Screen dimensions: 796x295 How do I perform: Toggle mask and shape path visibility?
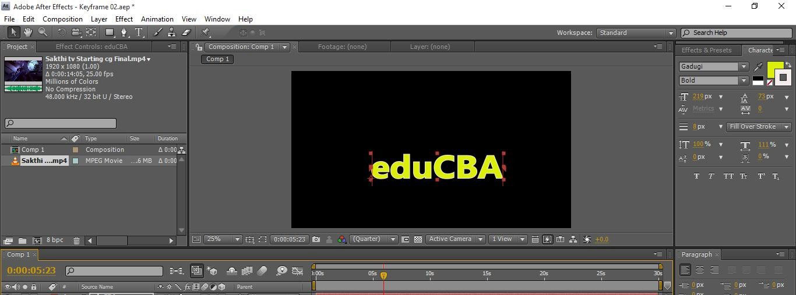pos(263,239)
